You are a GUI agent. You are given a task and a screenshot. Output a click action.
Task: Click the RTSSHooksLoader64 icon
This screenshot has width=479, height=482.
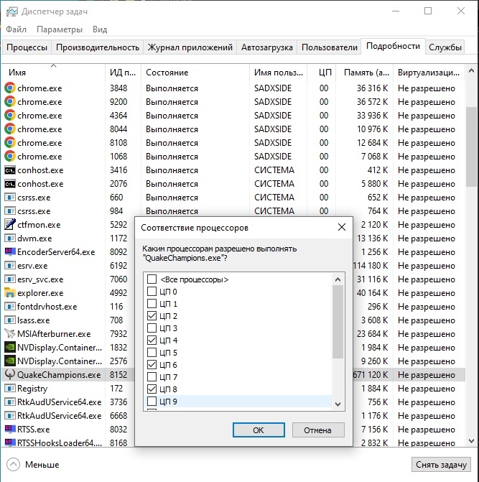coord(10,442)
